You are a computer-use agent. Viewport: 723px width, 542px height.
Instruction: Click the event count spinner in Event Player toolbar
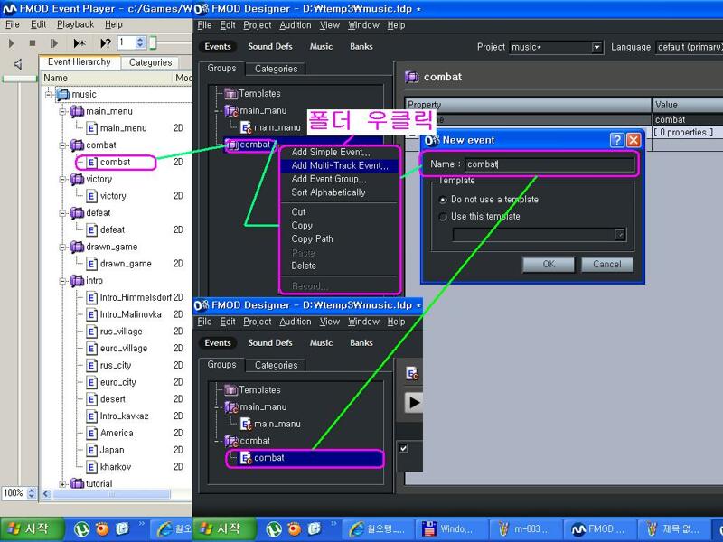pos(141,42)
